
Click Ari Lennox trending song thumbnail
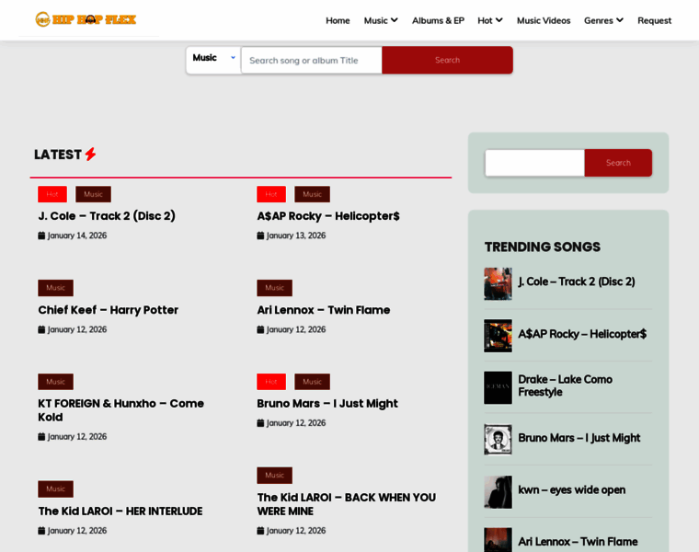tap(498, 540)
